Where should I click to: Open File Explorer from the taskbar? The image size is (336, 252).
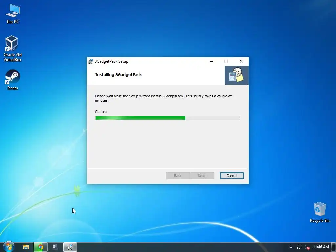point(26,247)
